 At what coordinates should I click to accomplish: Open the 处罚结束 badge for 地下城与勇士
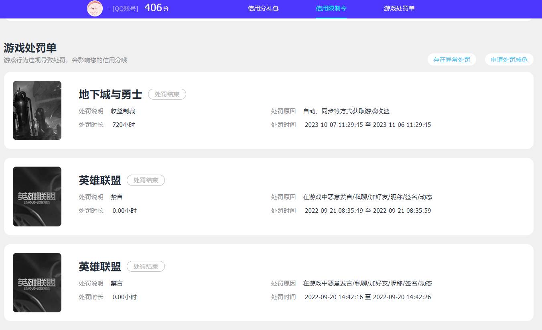[x=167, y=94]
